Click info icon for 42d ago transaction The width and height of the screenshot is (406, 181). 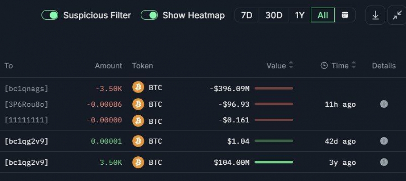pyautogui.click(x=384, y=141)
